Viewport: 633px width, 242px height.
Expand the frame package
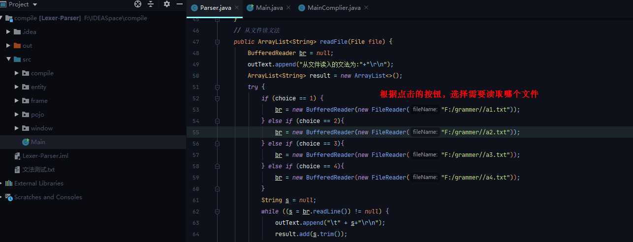point(17,101)
